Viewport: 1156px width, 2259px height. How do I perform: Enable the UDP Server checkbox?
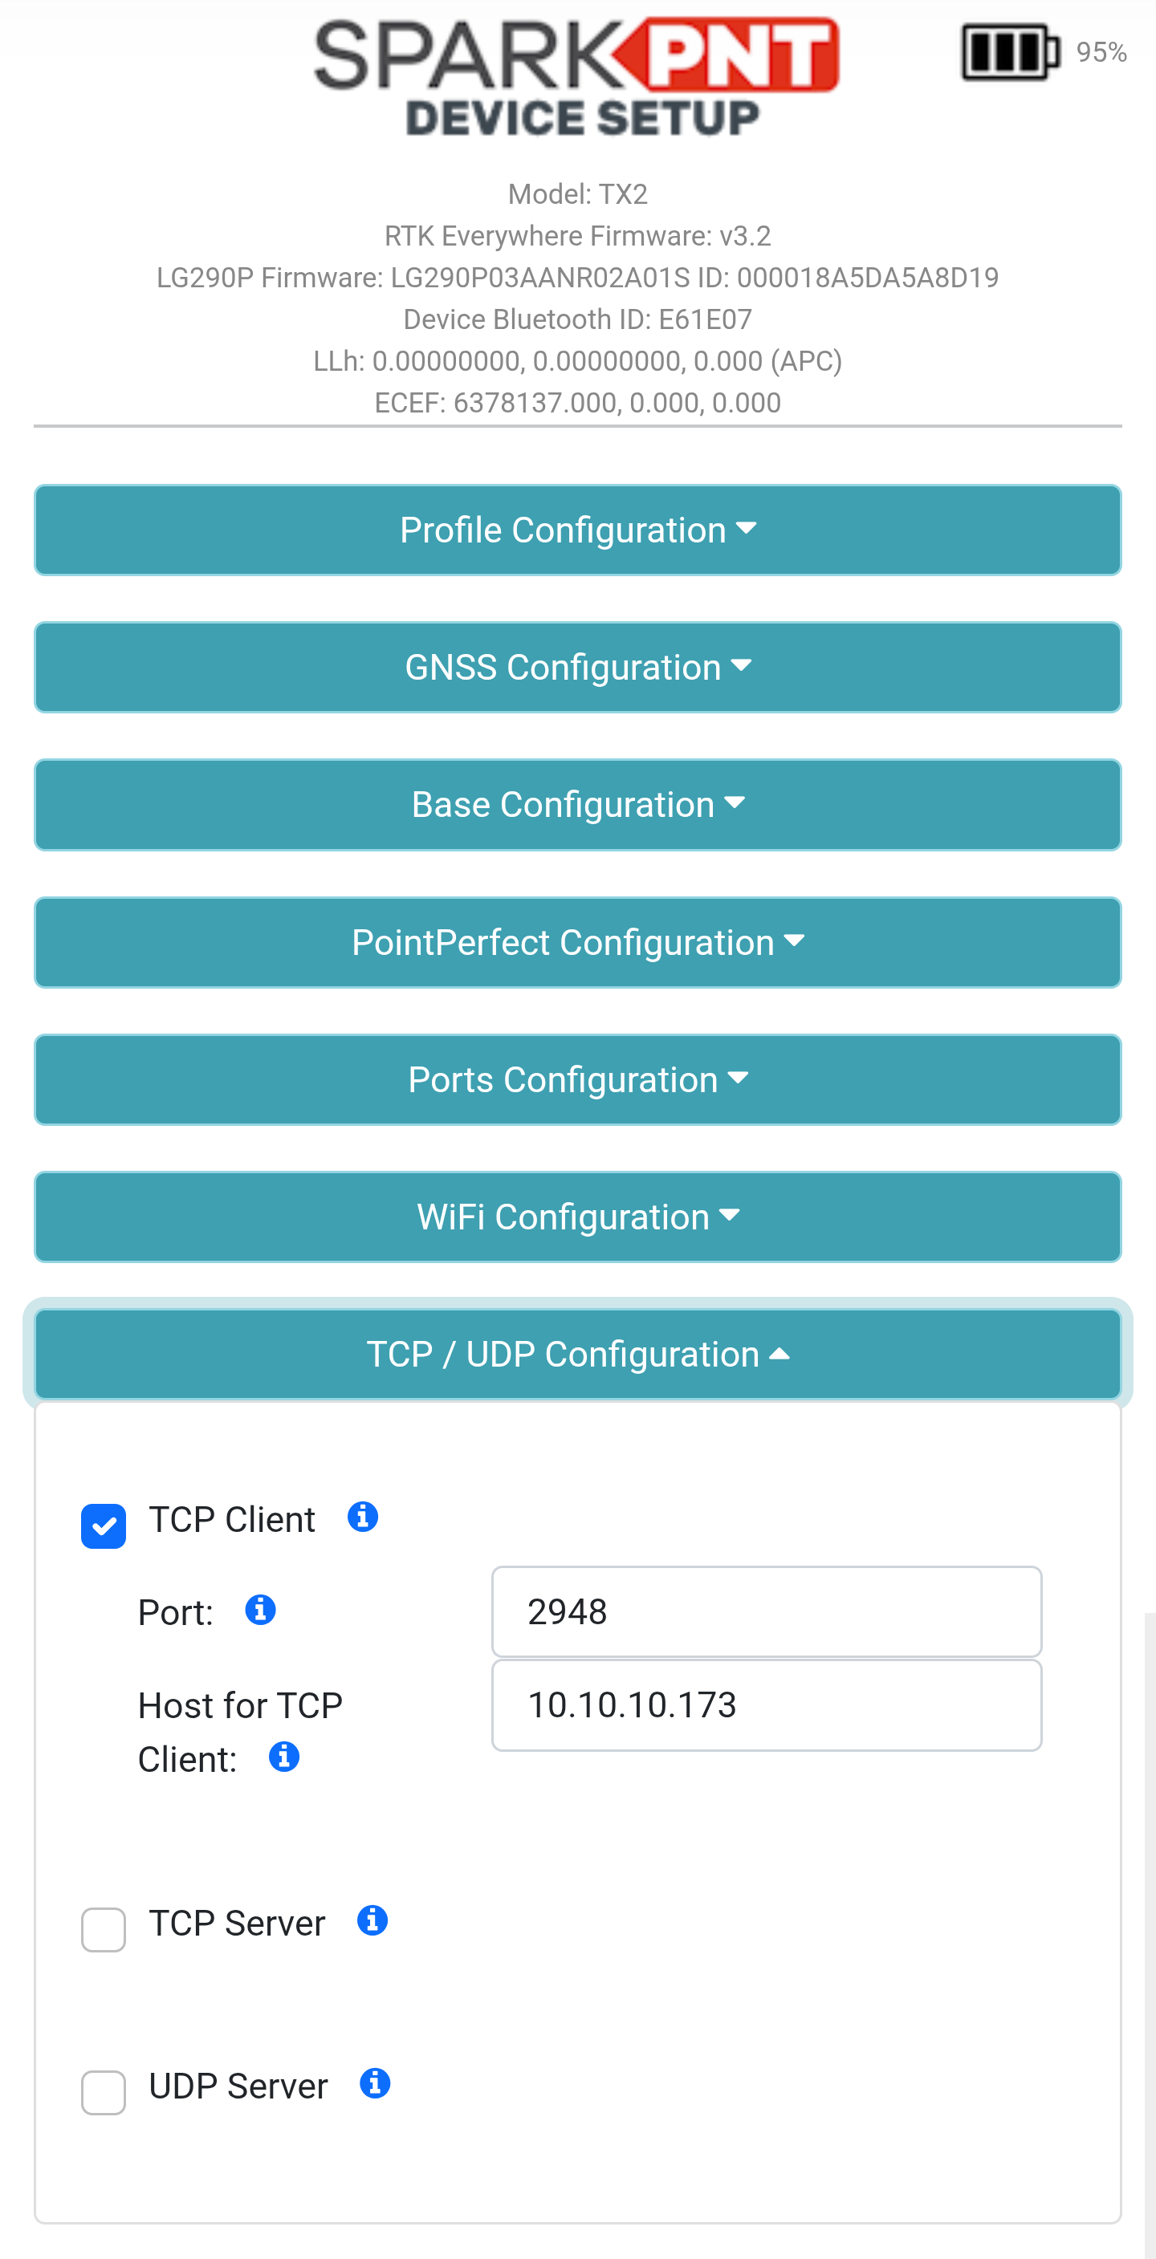click(x=104, y=2092)
